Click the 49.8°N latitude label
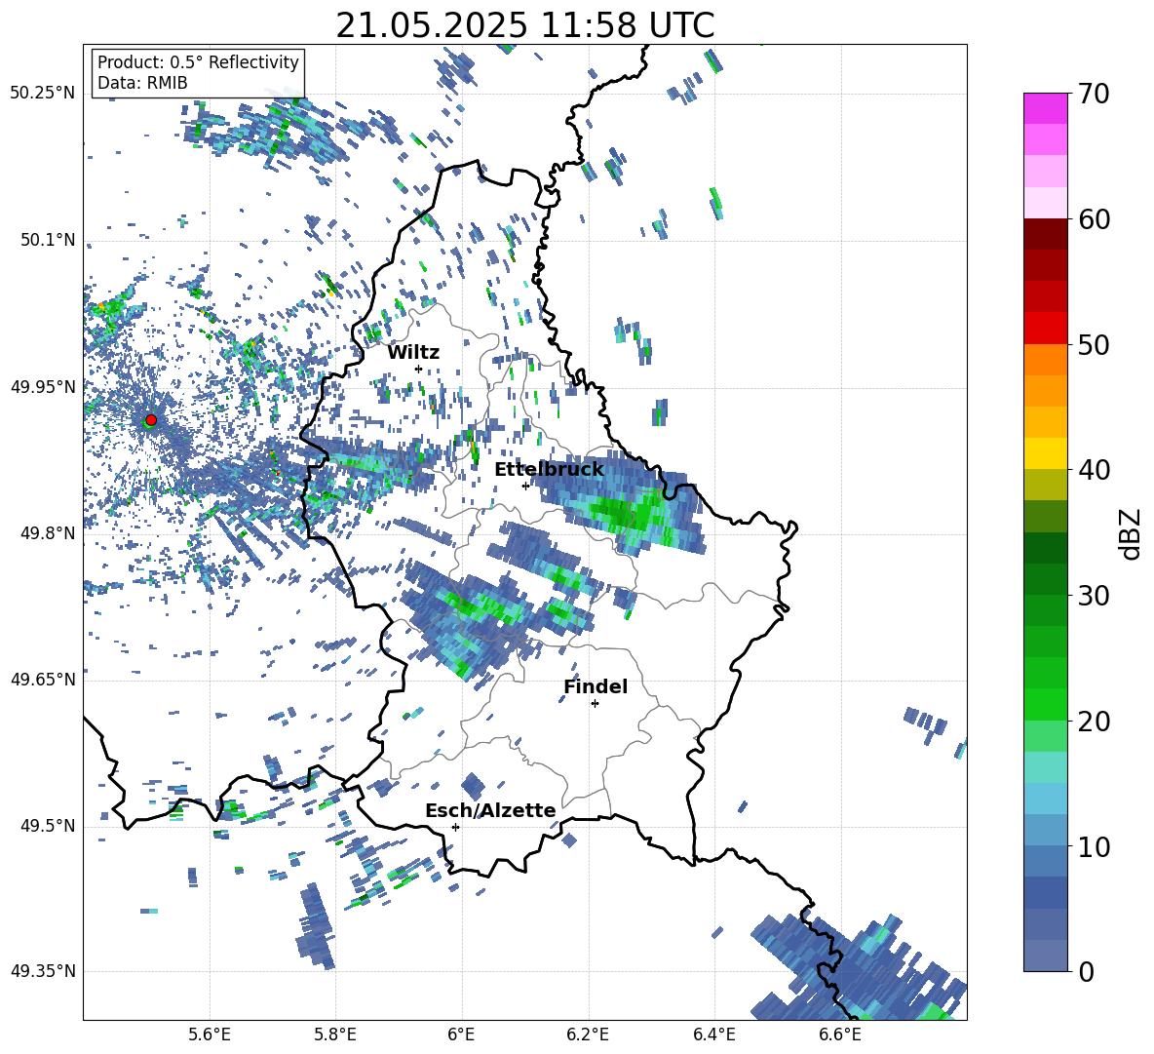This screenshot has height=1054, width=1154. (48, 532)
